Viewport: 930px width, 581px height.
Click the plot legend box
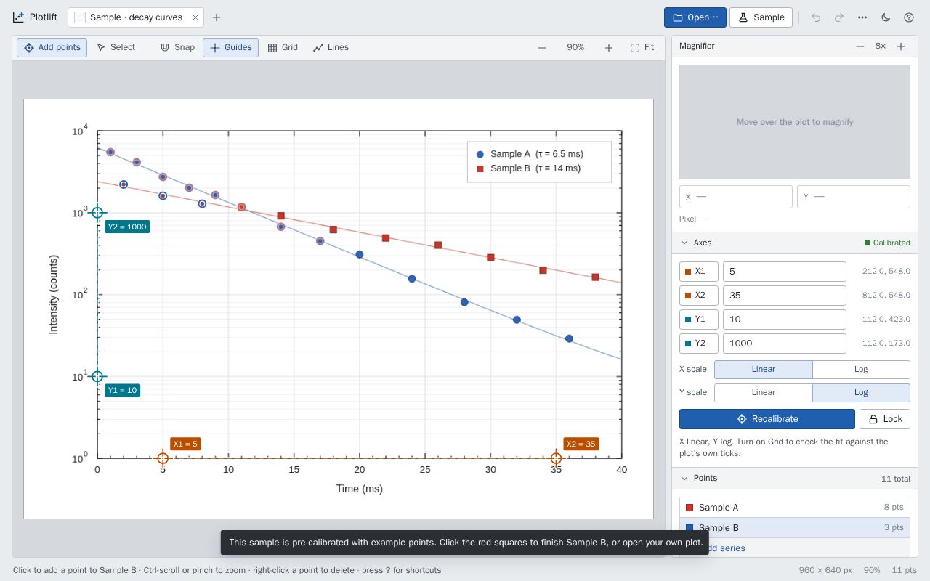click(x=539, y=161)
